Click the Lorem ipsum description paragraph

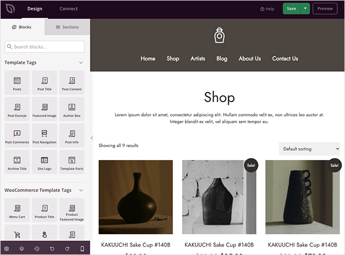(x=219, y=118)
